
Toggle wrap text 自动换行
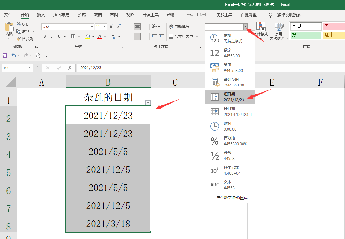pos(179,27)
